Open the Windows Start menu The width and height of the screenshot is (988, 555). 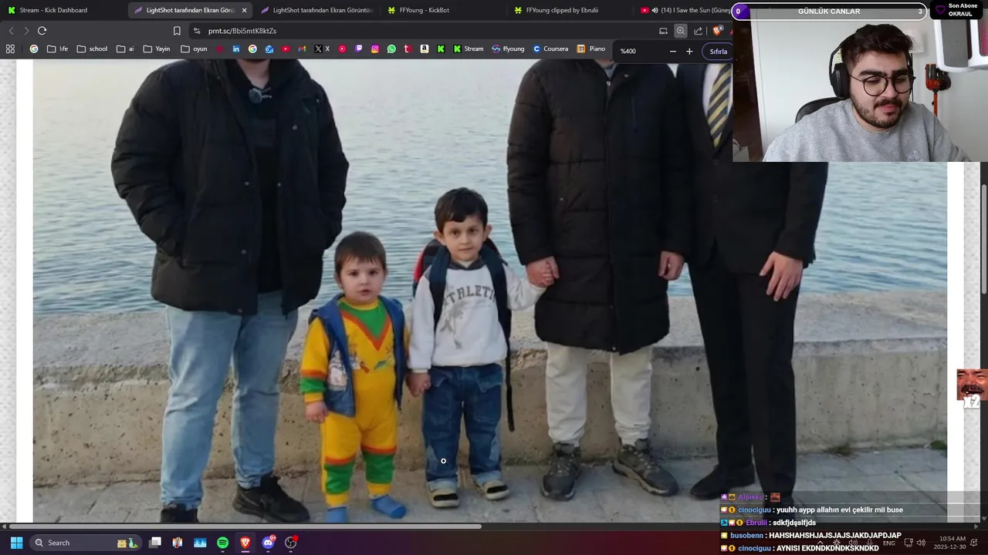(16, 543)
